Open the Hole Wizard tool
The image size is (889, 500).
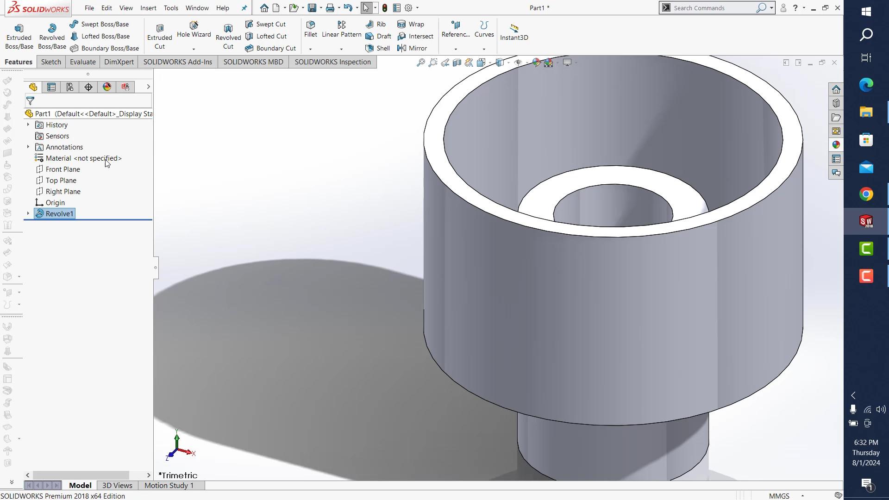coord(194,30)
